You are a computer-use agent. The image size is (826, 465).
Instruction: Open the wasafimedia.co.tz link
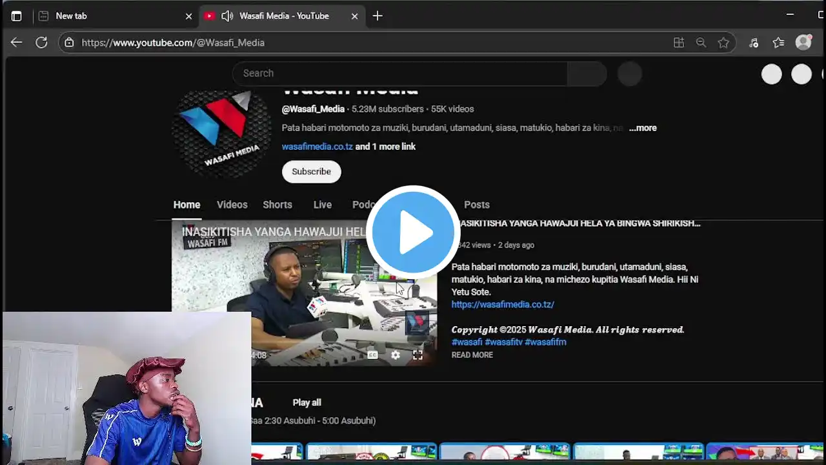[x=317, y=147]
